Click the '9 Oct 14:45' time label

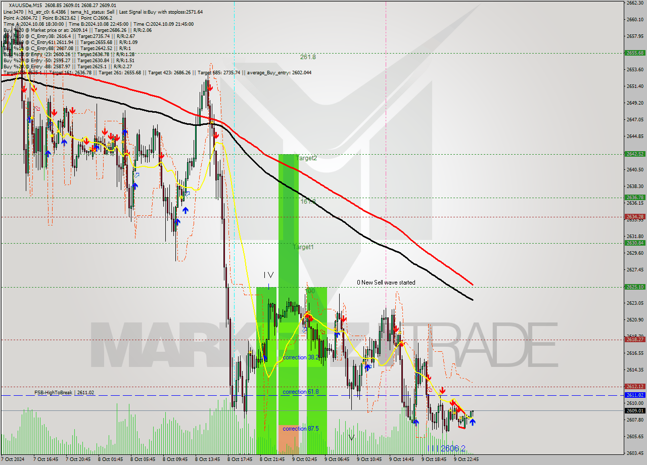pos(401,459)
